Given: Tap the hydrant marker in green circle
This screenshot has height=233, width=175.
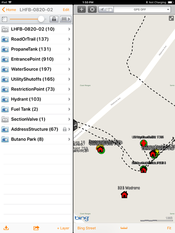Looking at the screenshot, I should tap(143, 143).
